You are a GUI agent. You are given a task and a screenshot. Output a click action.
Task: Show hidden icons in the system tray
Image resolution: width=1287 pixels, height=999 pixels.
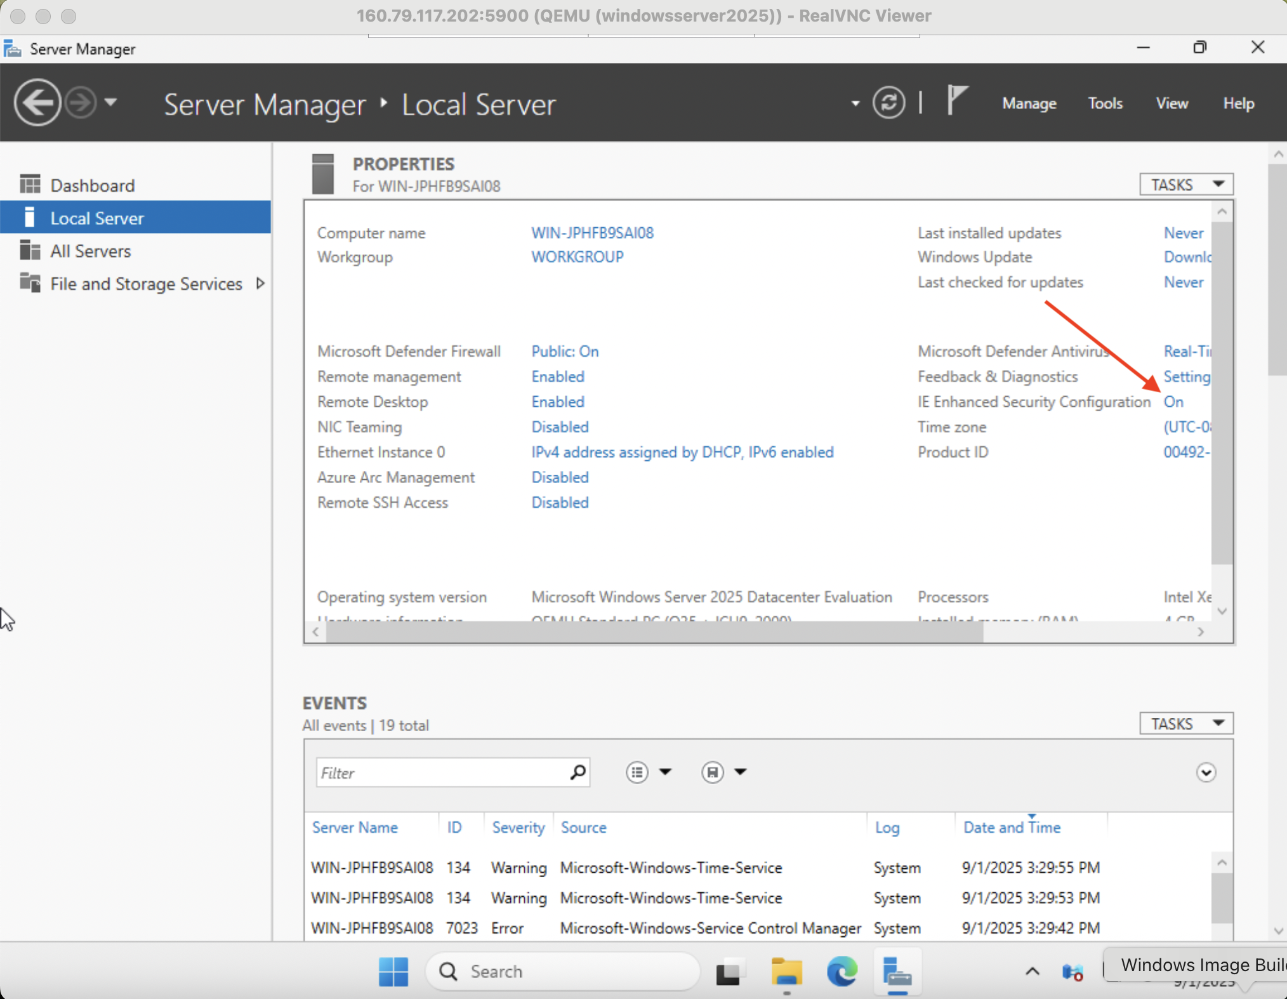(1032, 972)
